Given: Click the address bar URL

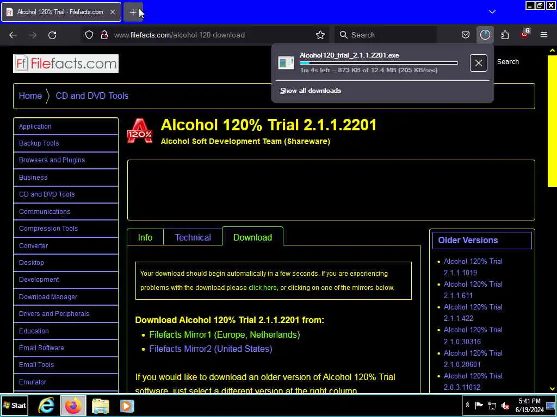Looking at the screenshot, I should (179, 35).
